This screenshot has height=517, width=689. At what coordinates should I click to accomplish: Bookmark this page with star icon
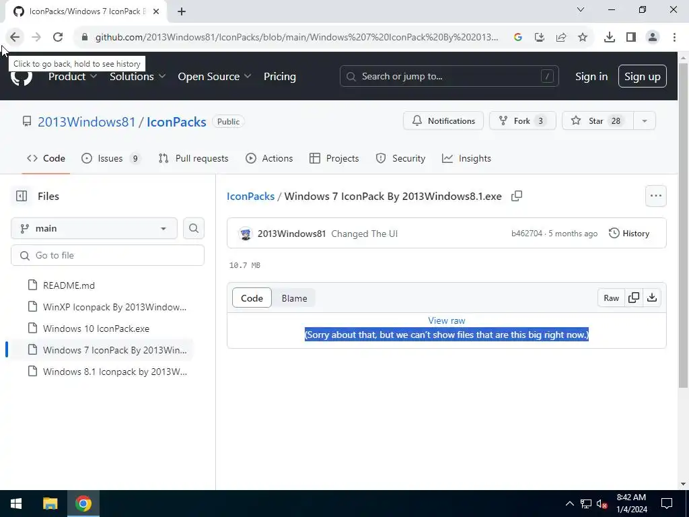point(583,38)
